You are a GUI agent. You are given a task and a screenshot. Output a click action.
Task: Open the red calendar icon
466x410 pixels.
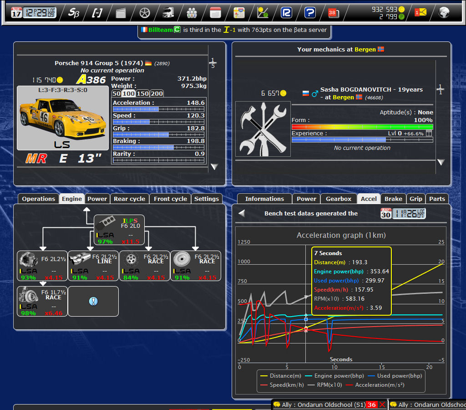point(215,13)
